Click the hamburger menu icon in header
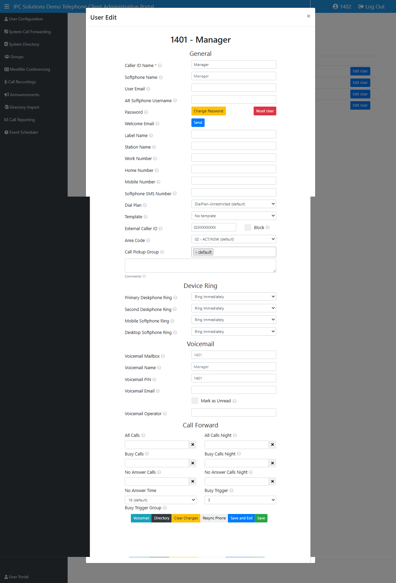 click(x=7, y=6)
